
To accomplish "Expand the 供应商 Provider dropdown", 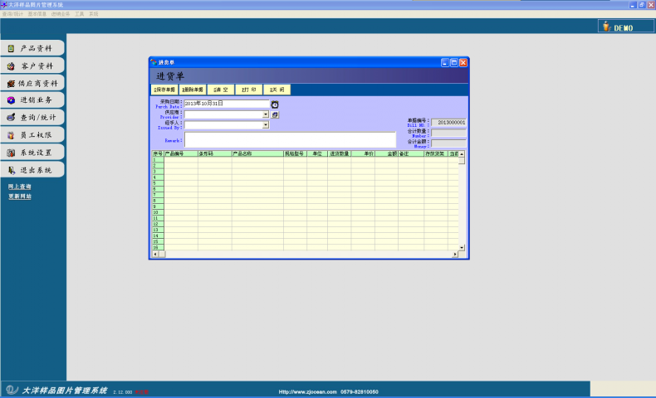I will click(266, 115).
